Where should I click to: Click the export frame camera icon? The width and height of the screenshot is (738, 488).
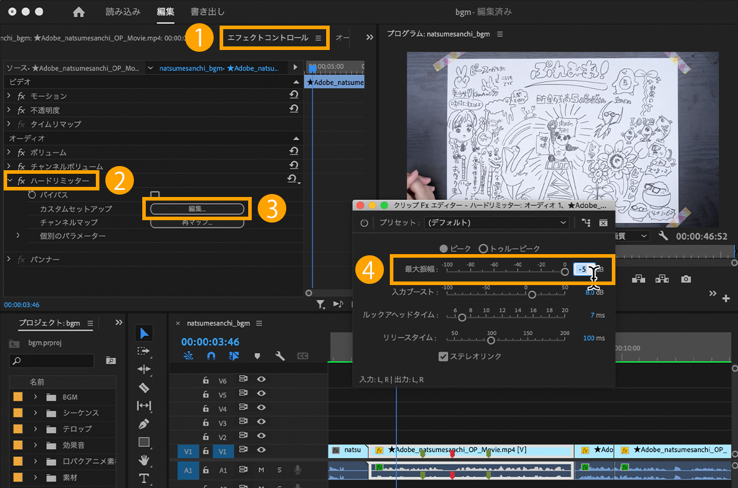pos(686,279)
